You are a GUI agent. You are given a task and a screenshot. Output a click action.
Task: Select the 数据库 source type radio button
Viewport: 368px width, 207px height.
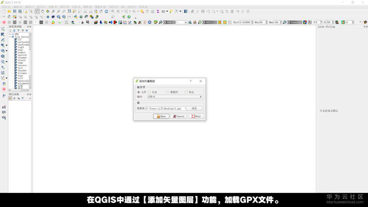[168, 92]
